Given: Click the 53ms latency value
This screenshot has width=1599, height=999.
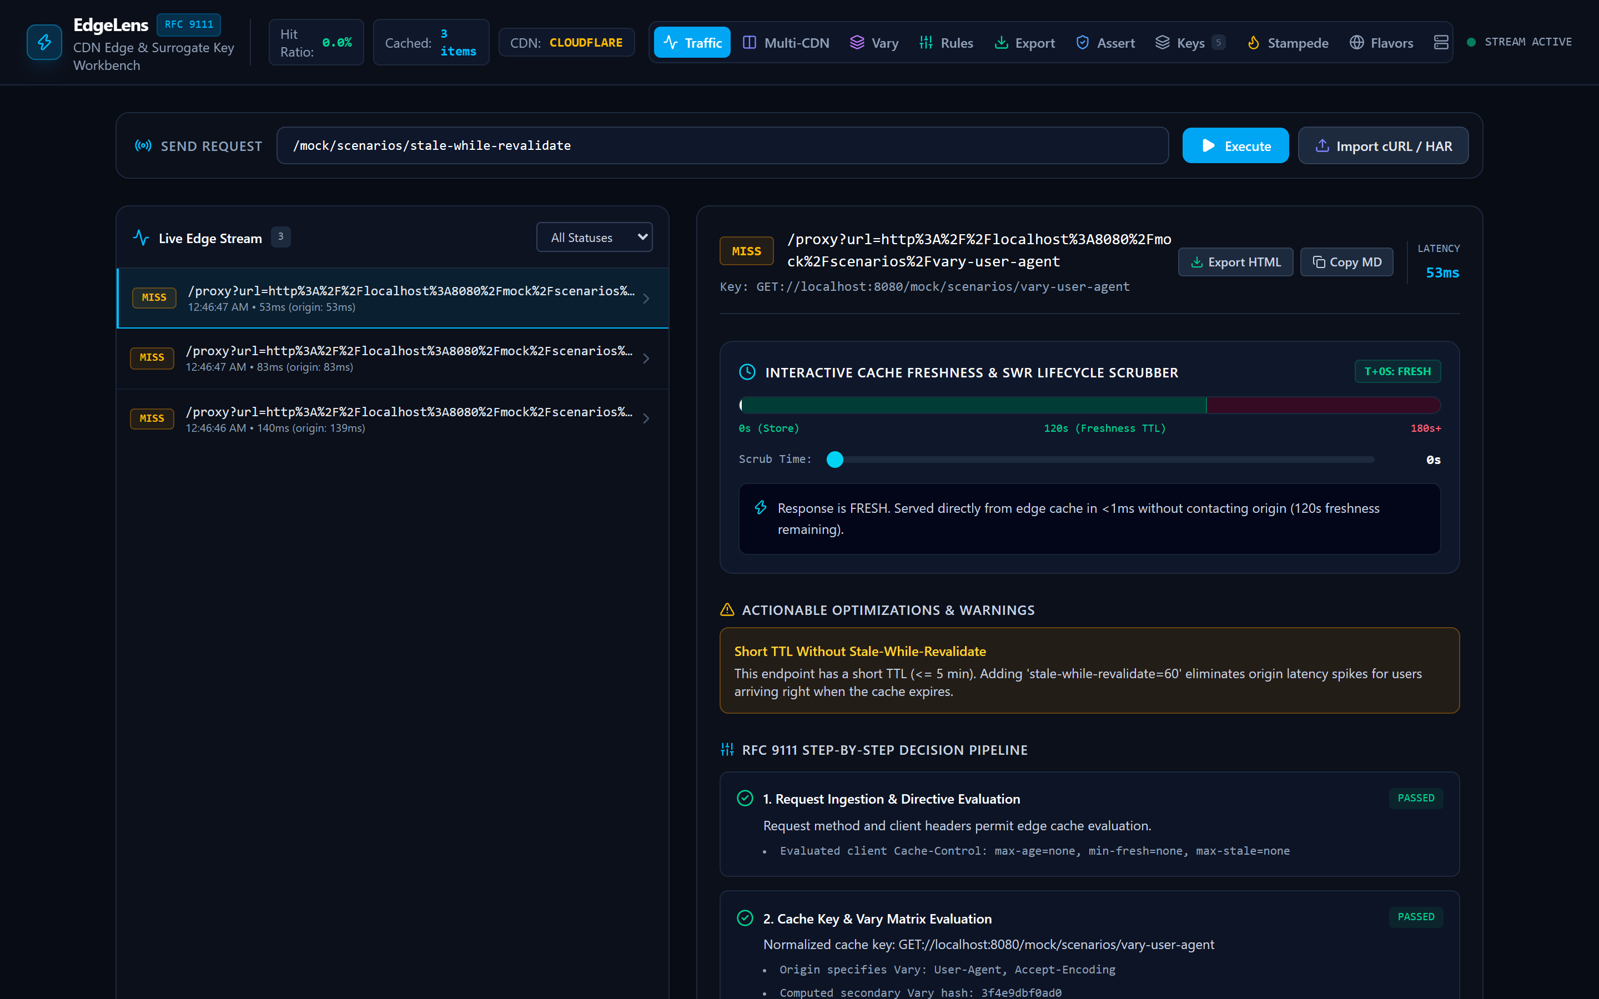Looking at the screenshot, I should point(1442,272).
